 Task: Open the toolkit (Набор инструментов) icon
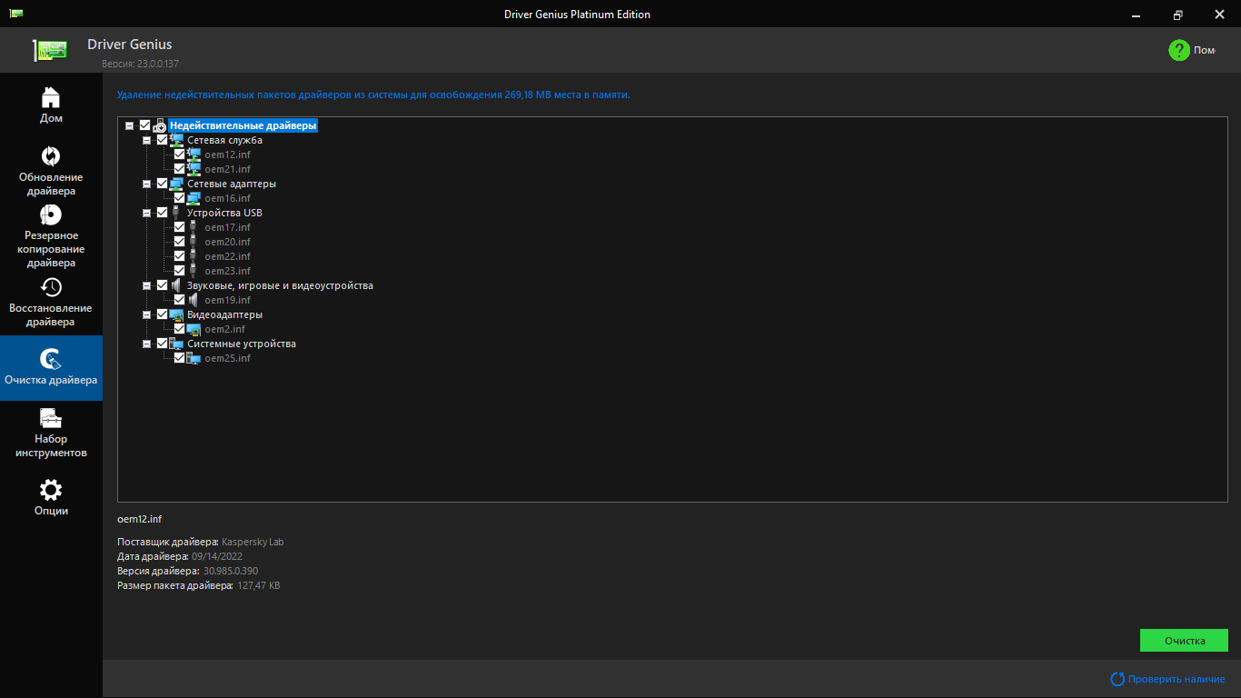(51, 418)
